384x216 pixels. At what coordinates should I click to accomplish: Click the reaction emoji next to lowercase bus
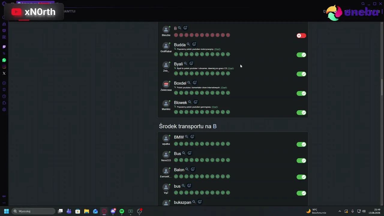189,186
